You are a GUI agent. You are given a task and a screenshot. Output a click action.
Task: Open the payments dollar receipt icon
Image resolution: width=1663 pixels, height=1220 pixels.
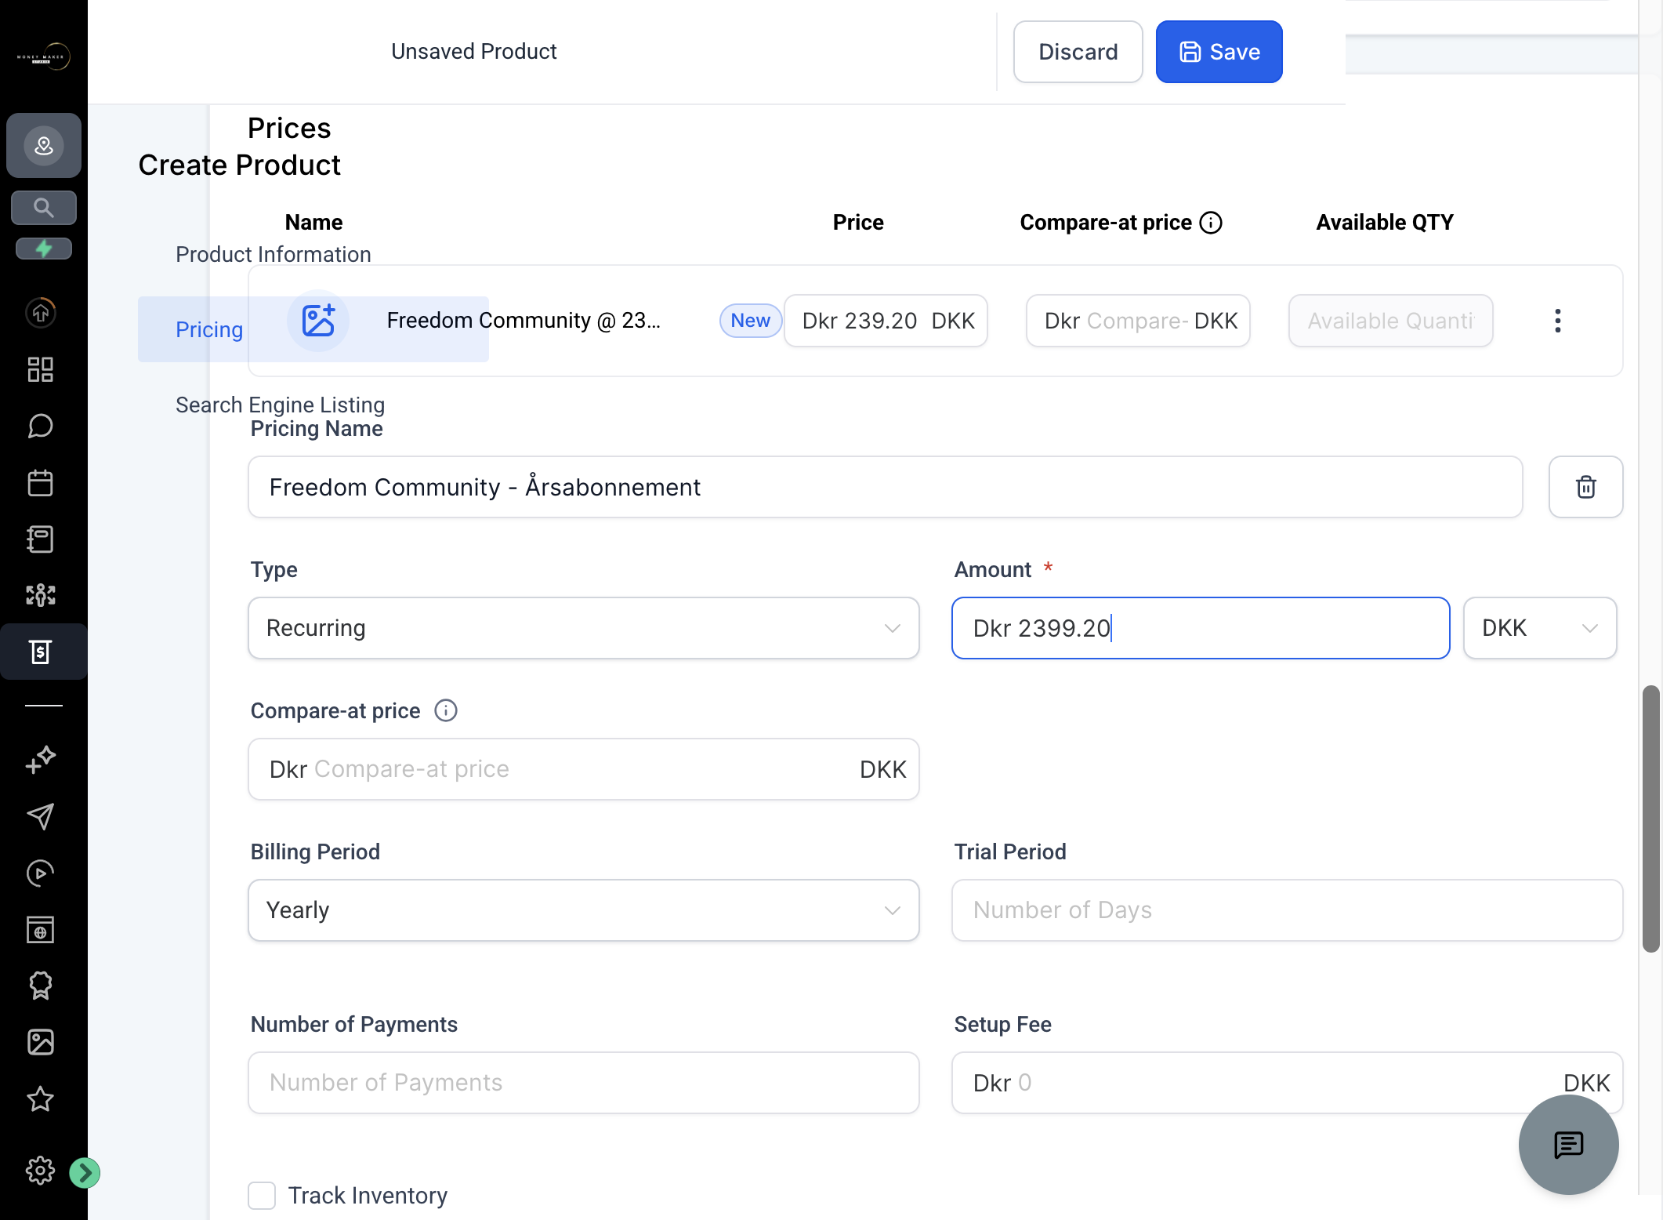pos(41,652)
